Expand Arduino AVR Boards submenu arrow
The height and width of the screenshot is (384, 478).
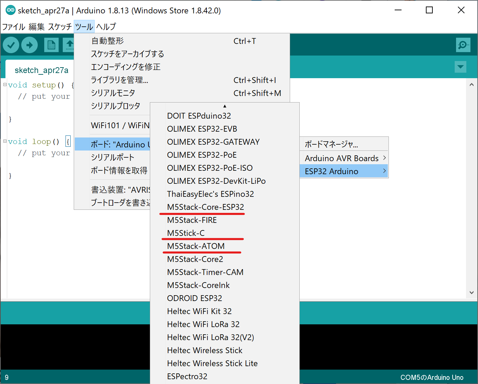click(384, 158)
